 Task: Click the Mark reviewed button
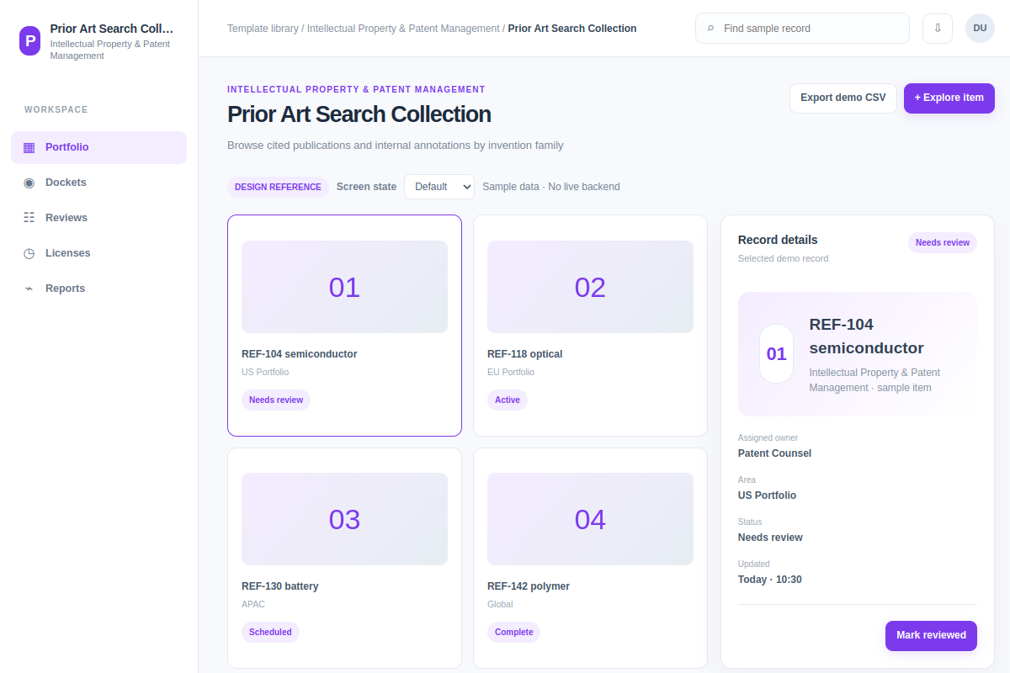tap(931, 635)
